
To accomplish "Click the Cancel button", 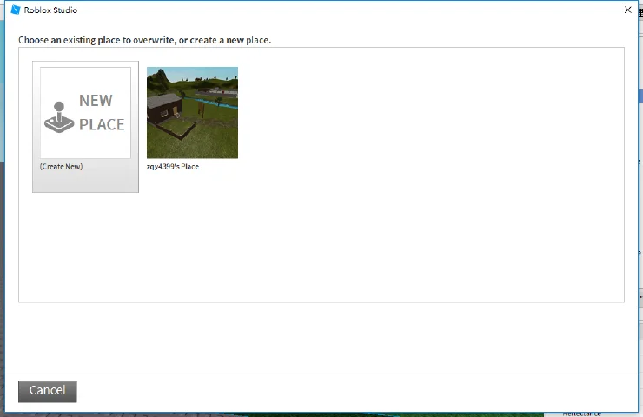I will [48, 391].
